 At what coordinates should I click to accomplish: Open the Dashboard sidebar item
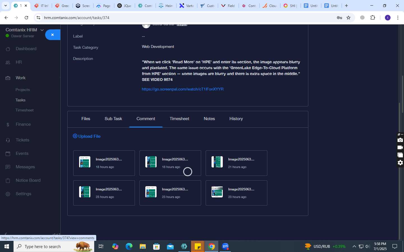click(x=26, y=49)
